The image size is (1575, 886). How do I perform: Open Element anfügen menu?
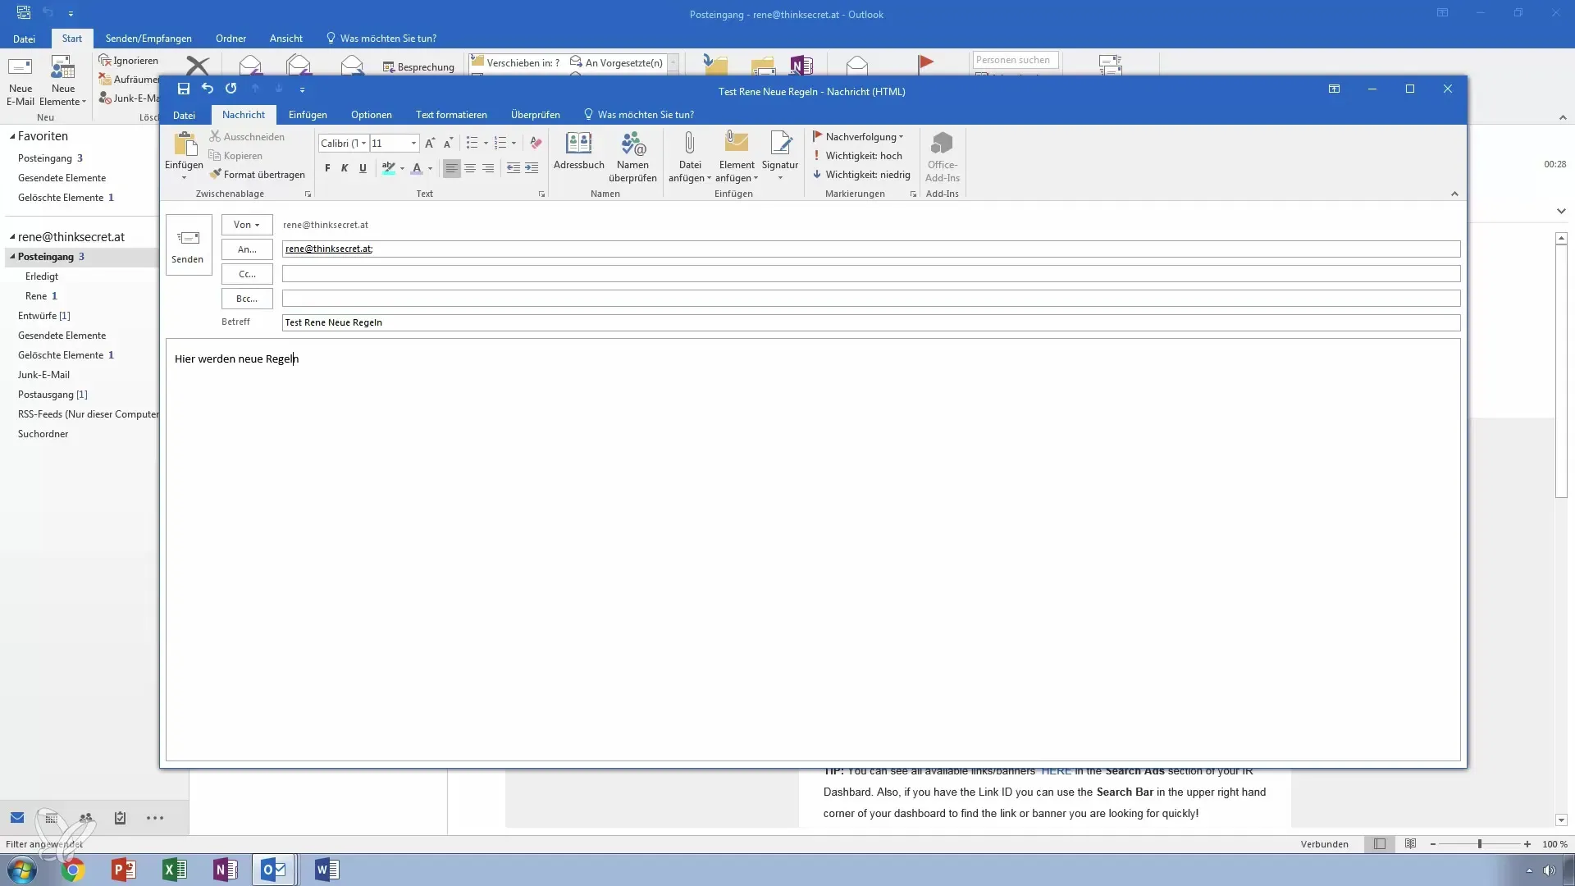[737, 158]
